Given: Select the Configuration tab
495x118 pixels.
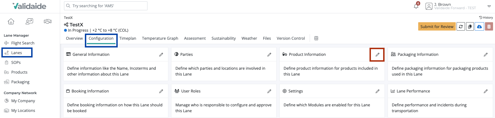Looking at the screenshot, I should (101, 38).
